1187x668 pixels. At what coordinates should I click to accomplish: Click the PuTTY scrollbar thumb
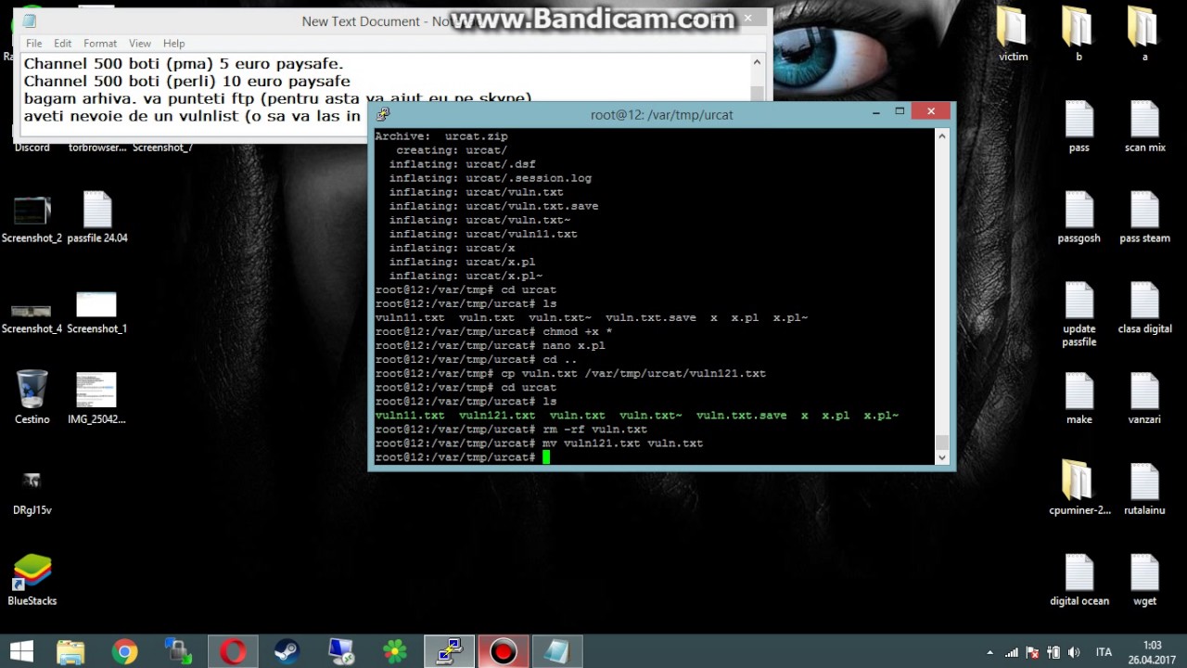[942, 443]
